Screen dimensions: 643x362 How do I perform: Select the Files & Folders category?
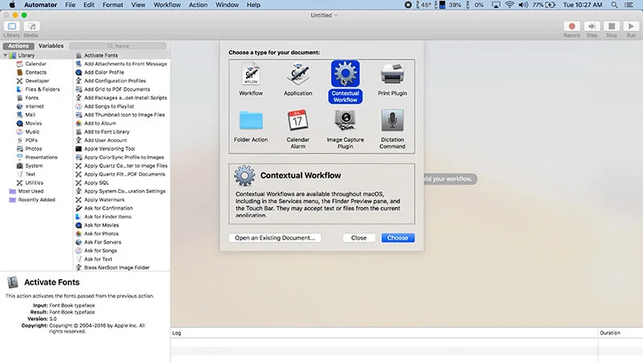pos(43,89)
